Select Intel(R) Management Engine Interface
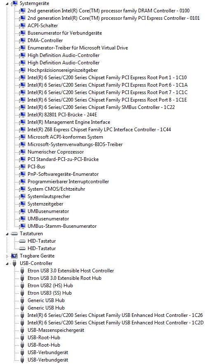 tap(69, 122)
